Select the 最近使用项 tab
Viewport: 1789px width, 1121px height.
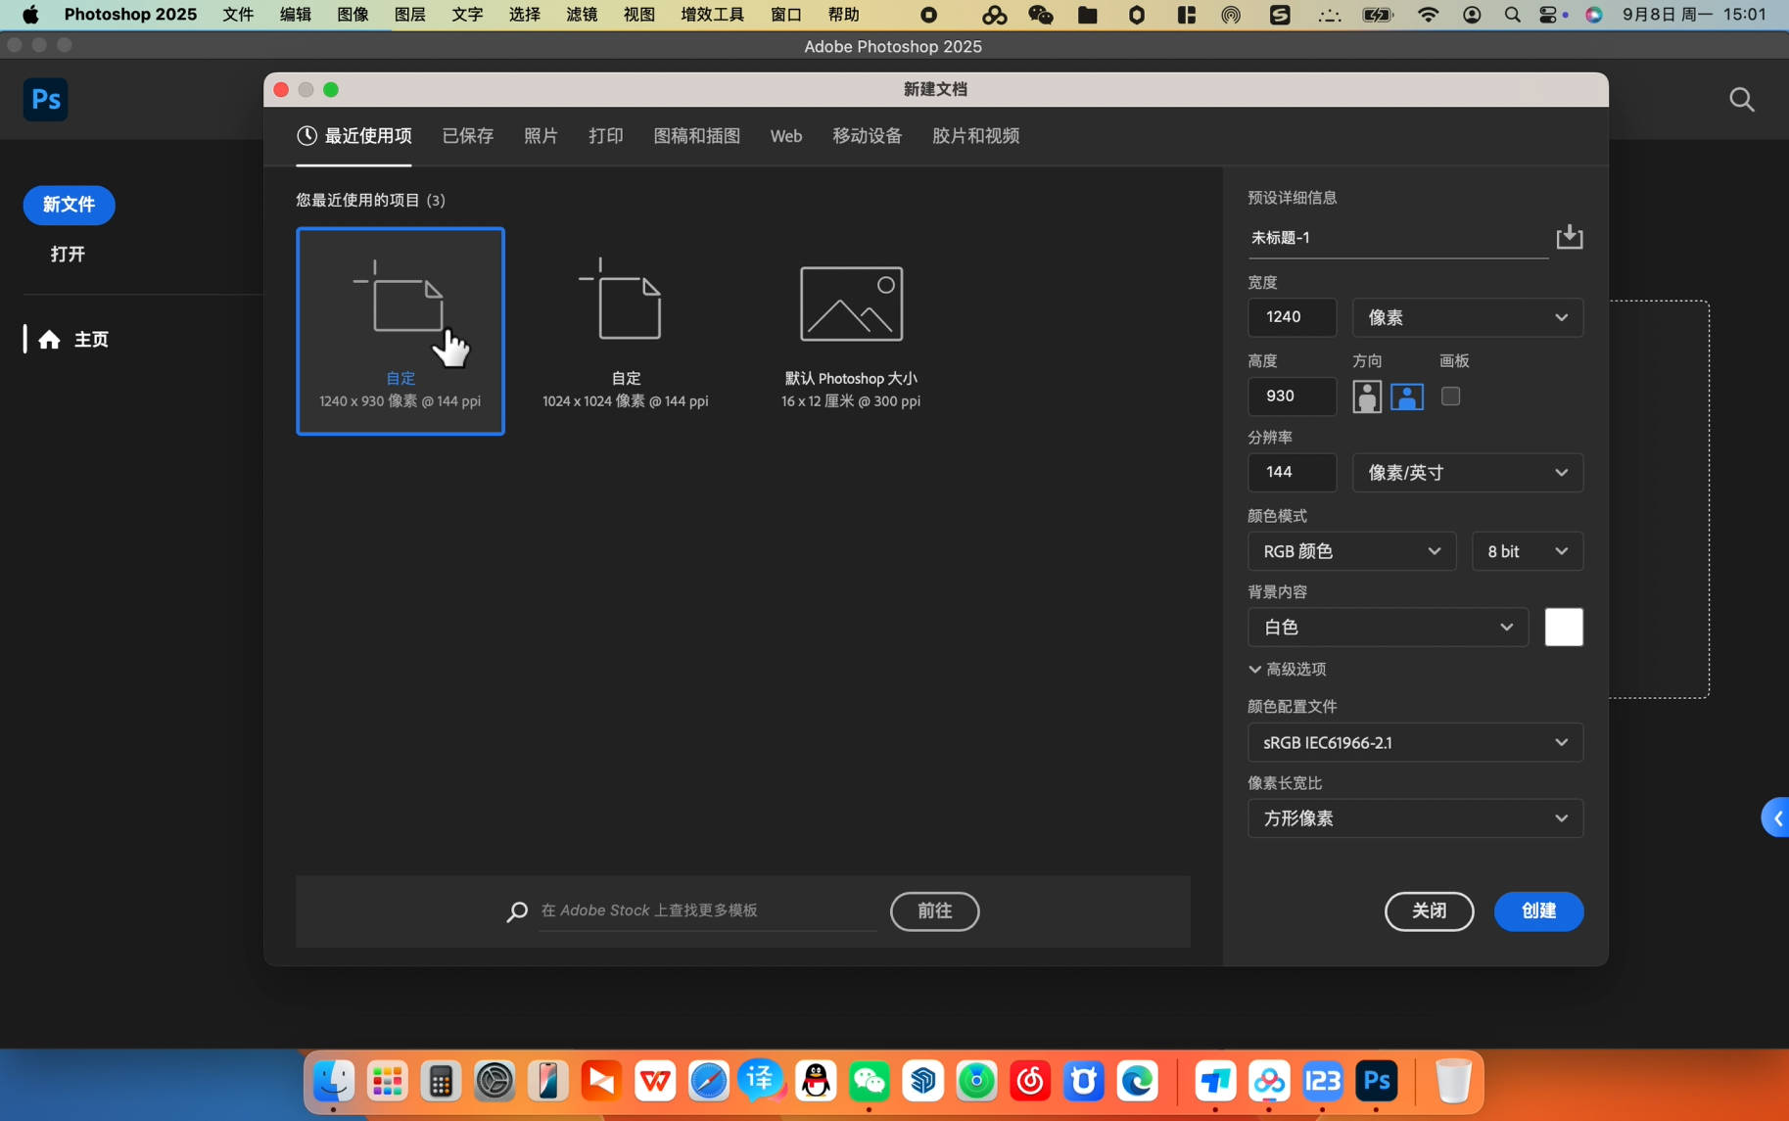pyautogui.click(x=354, y=136)
